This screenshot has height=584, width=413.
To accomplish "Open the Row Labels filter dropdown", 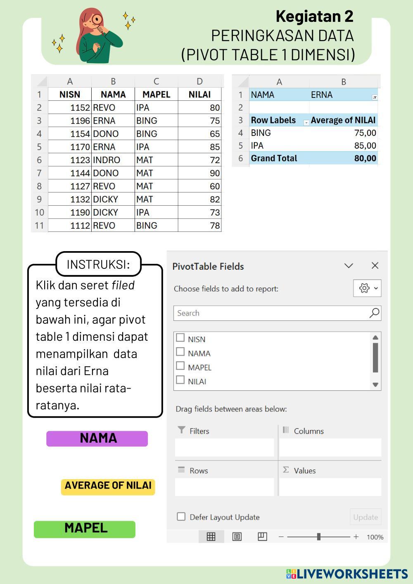I will click(306, 123).
